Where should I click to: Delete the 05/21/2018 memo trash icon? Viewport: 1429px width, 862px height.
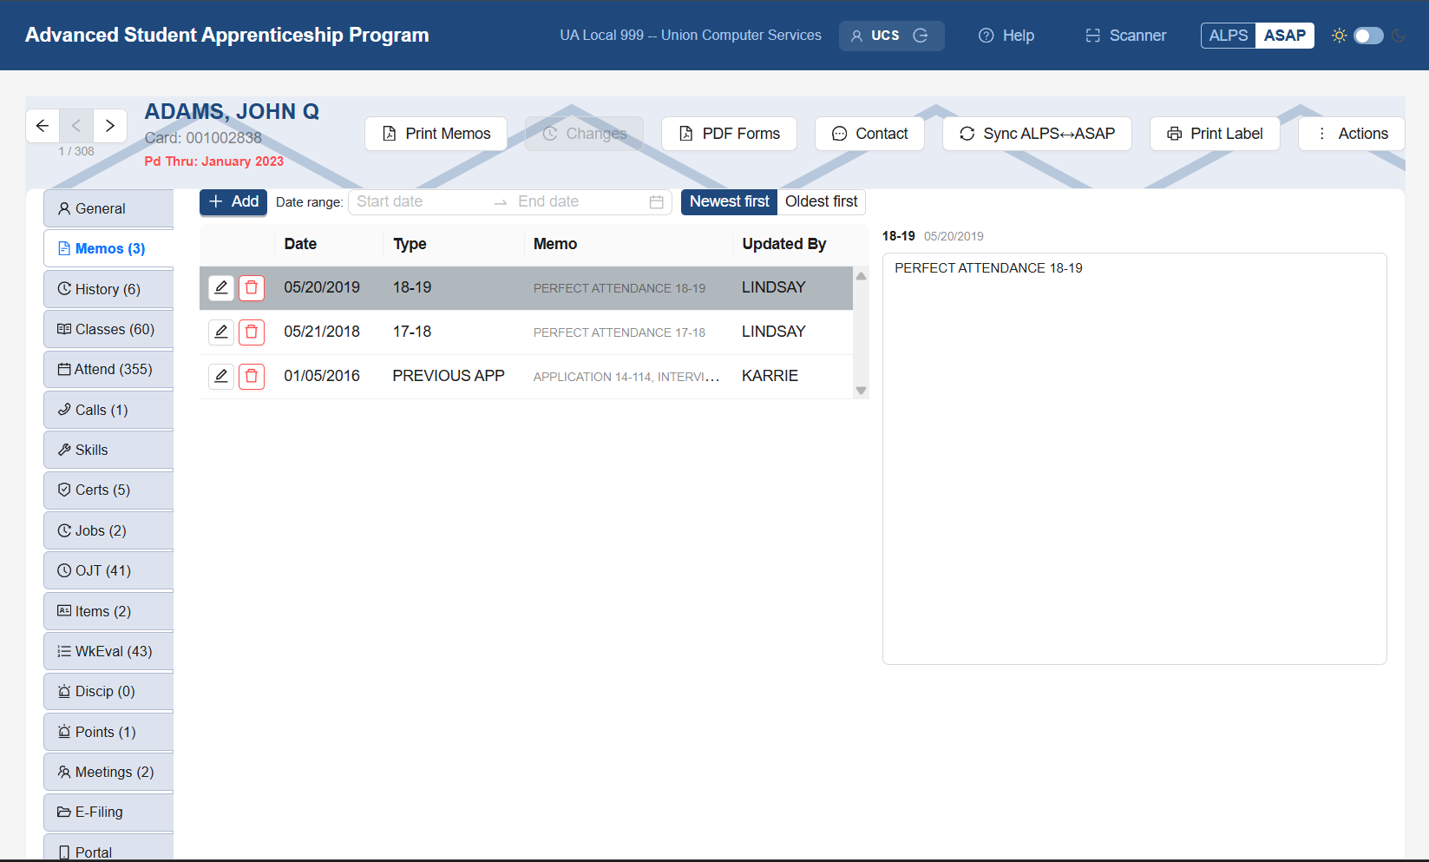pos(252,332)
